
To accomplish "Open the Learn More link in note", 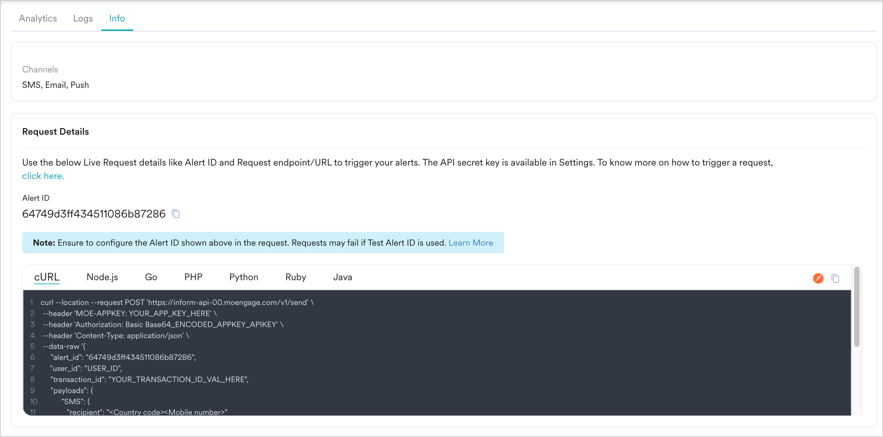I will [471, 243].
